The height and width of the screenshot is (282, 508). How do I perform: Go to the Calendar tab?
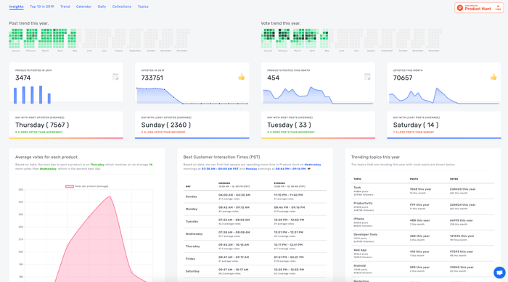83,7
